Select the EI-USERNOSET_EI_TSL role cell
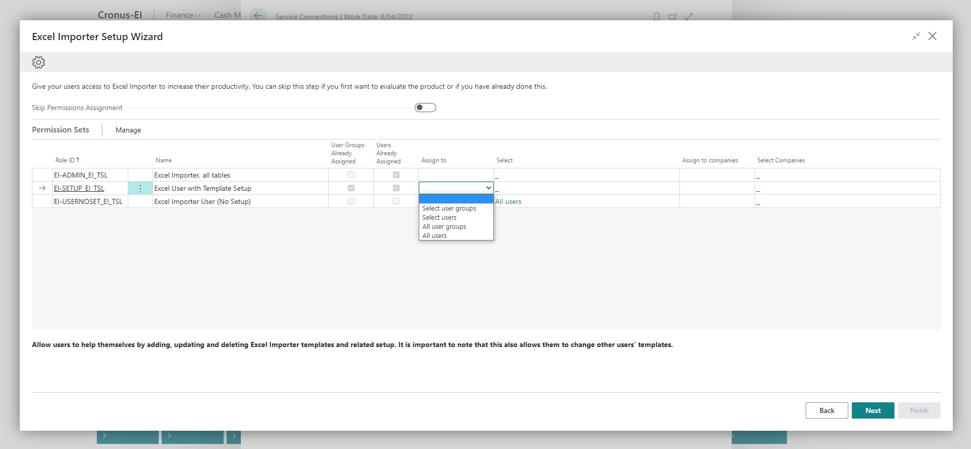 [90, 201]
